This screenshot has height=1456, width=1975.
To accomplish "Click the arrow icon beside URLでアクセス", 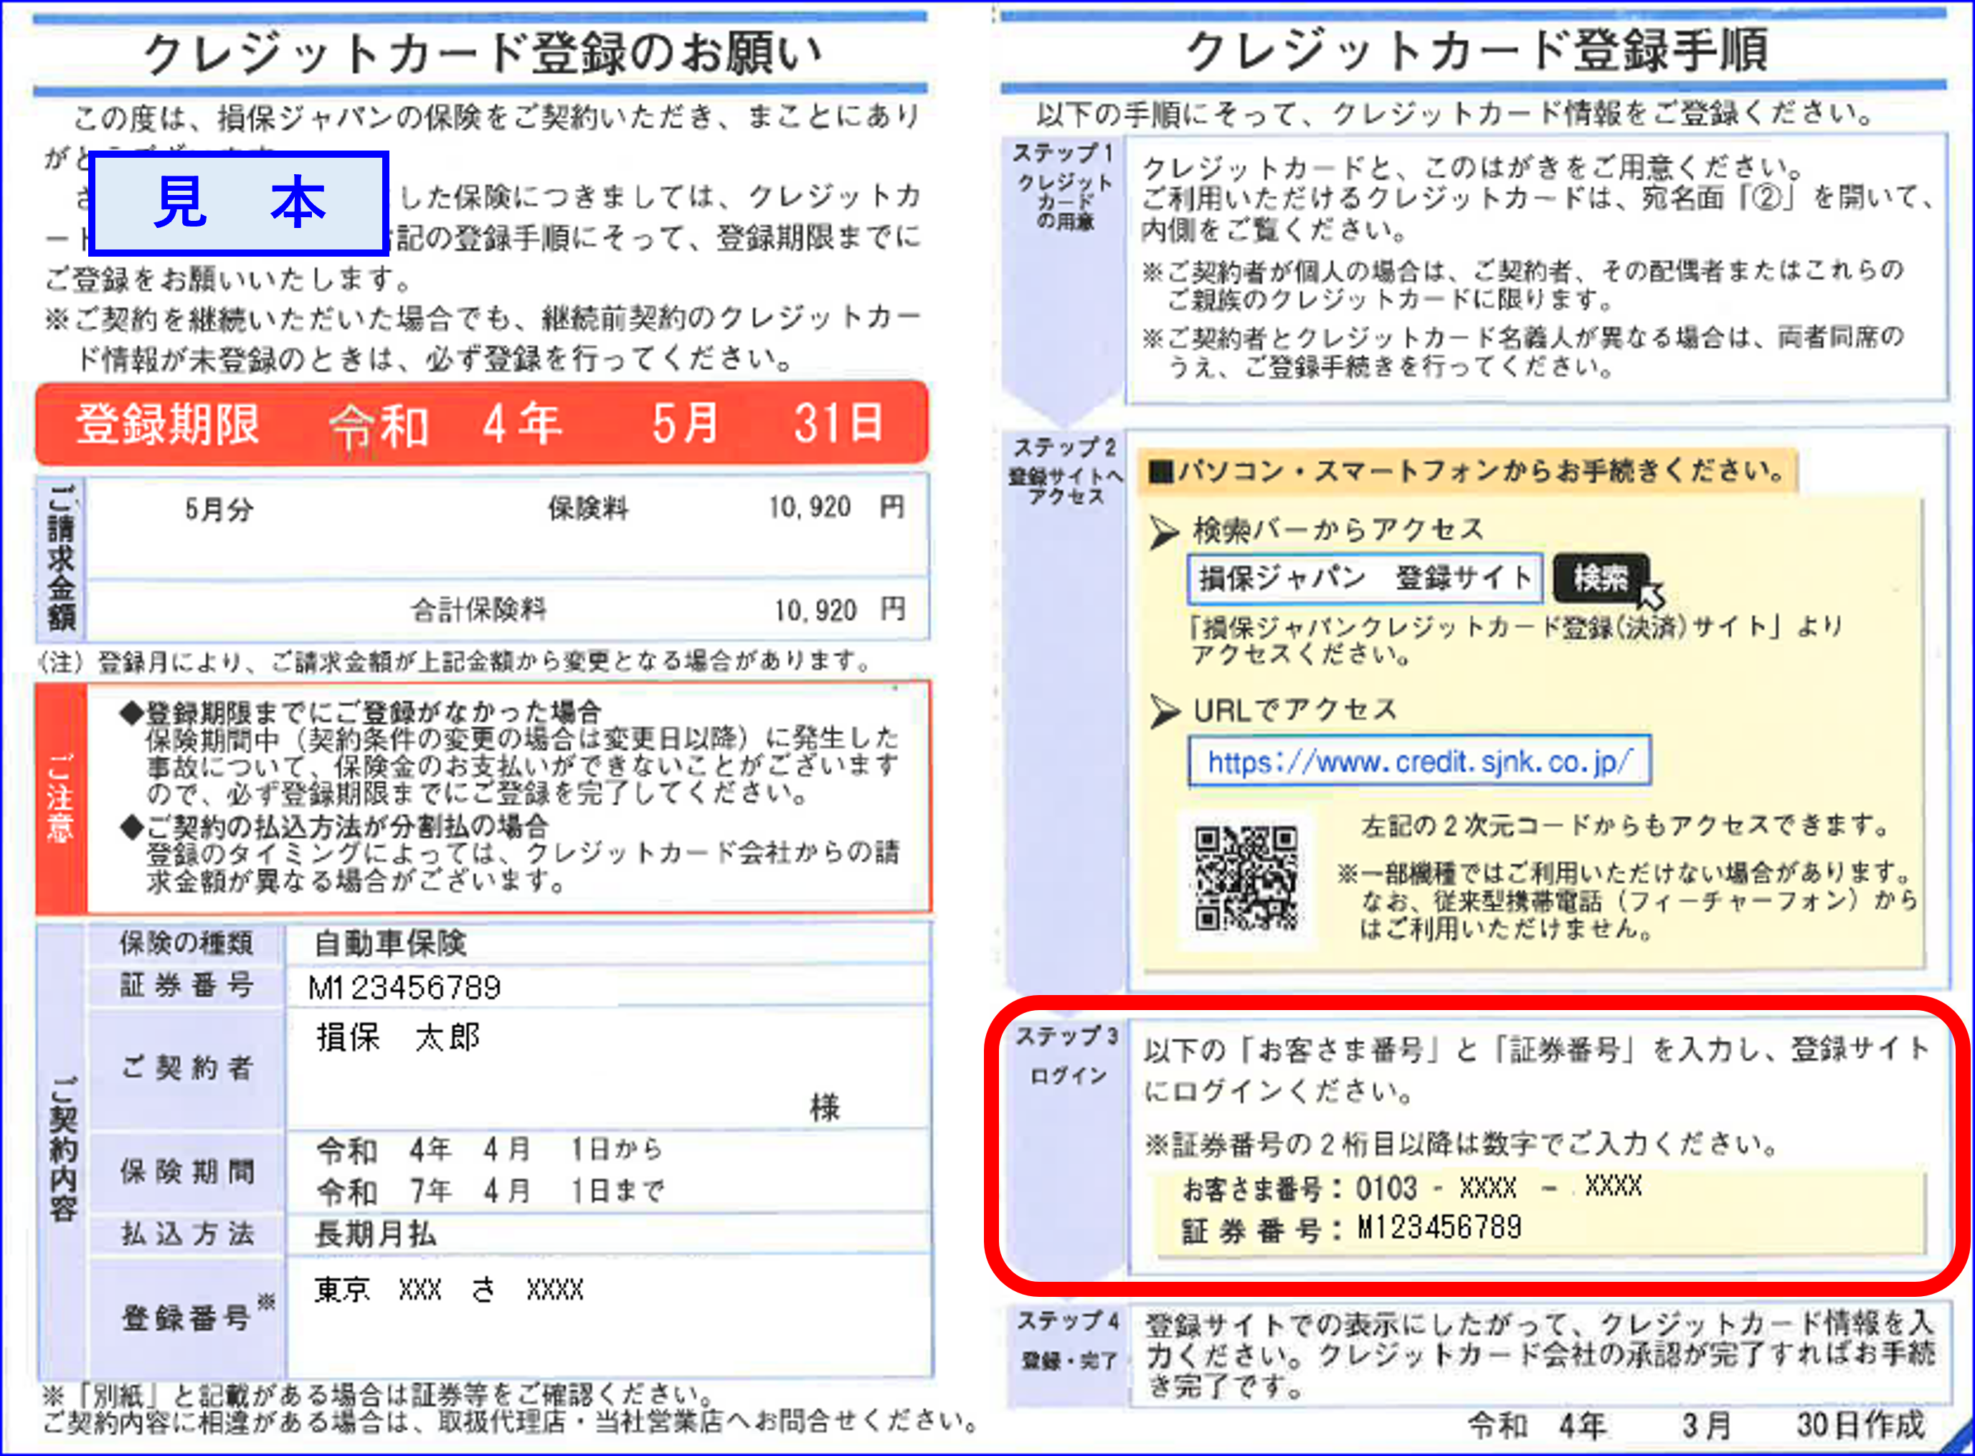I will coord(1164,711).
